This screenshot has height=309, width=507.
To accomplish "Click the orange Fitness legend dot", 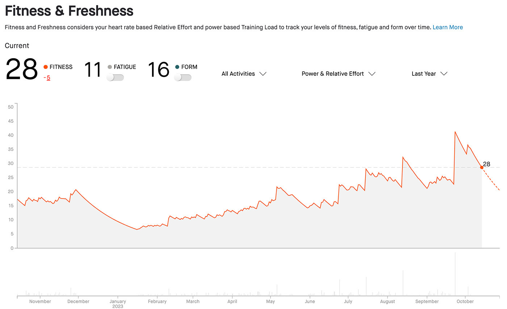I will click(46, 67).
